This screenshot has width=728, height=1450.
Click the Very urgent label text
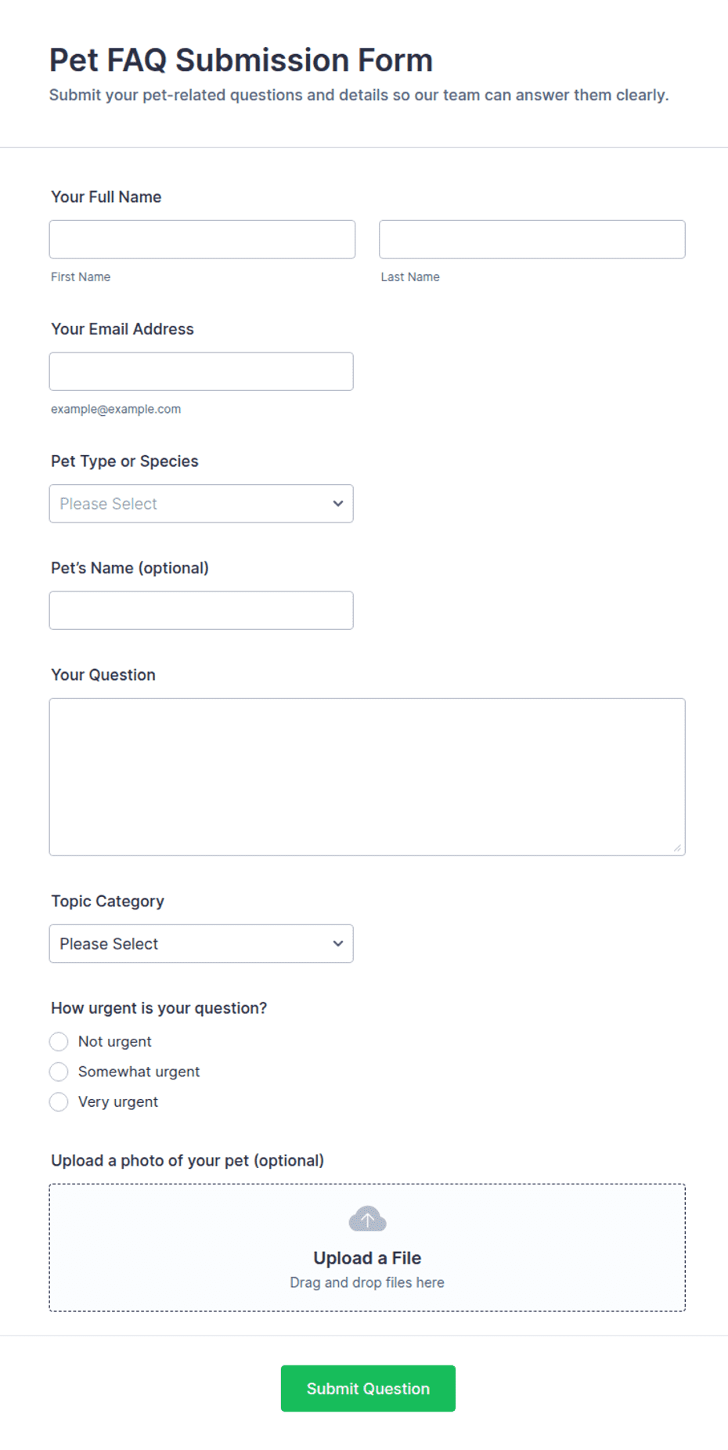118,1101
